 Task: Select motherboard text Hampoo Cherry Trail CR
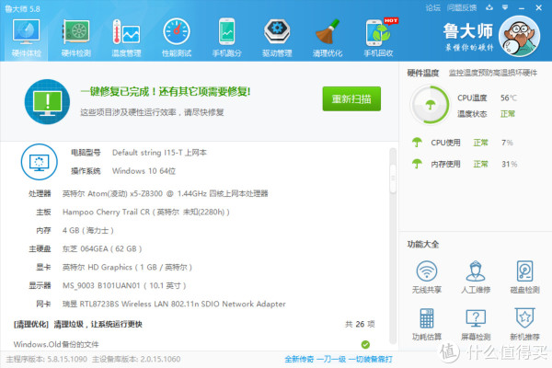click(145, 212)
